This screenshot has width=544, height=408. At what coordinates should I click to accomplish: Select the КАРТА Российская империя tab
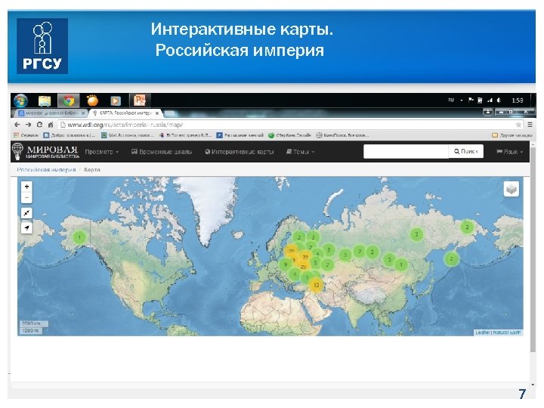[124, 113]
